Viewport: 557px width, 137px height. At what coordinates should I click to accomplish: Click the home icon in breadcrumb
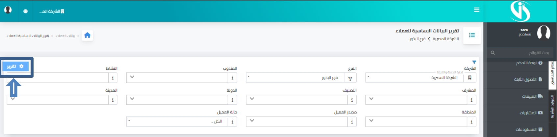pyautogui.click(x=87, y=35)
